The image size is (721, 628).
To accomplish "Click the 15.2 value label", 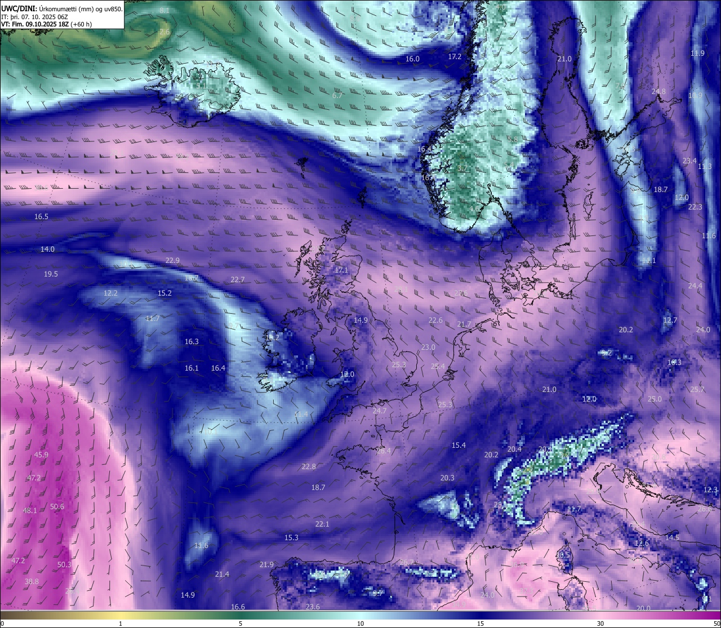I will tap(164, 293).
